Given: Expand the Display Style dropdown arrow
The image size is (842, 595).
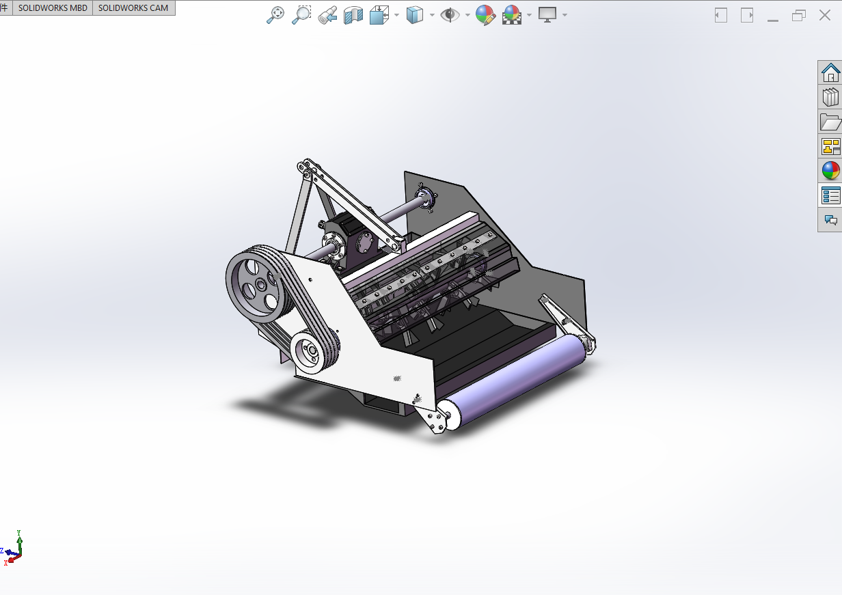Looking at the screenshot, I should click(x=432, y=15).
